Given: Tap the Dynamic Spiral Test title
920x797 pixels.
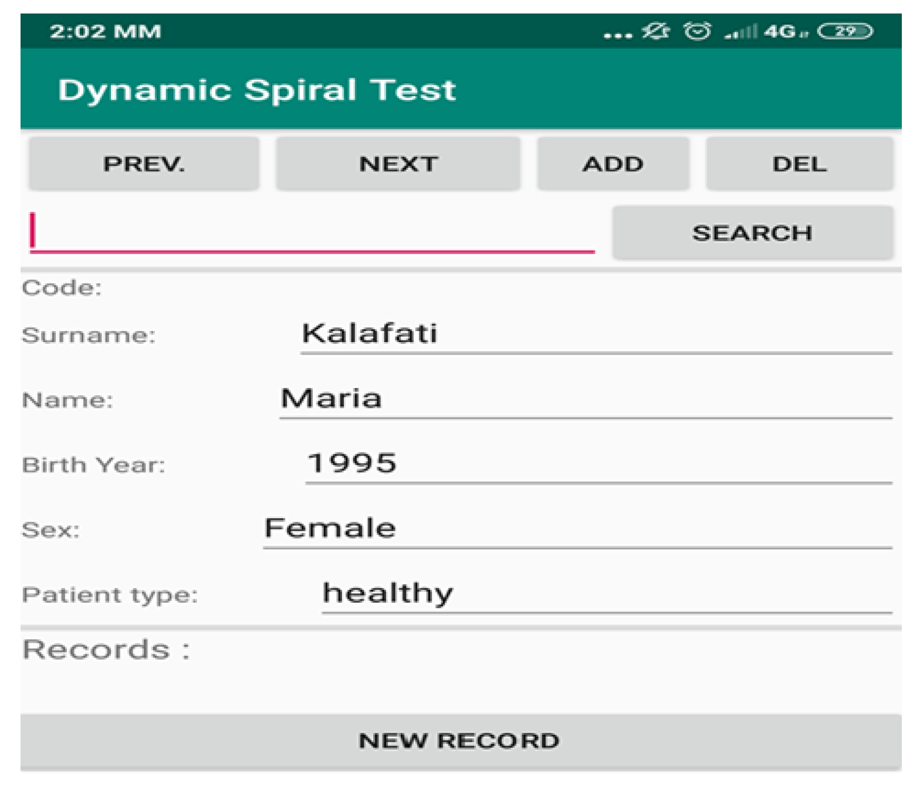Looking at the screenshot, I should click(x=257, y=90).
